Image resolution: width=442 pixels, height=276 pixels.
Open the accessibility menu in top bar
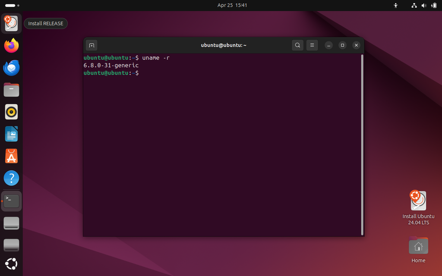395,6
